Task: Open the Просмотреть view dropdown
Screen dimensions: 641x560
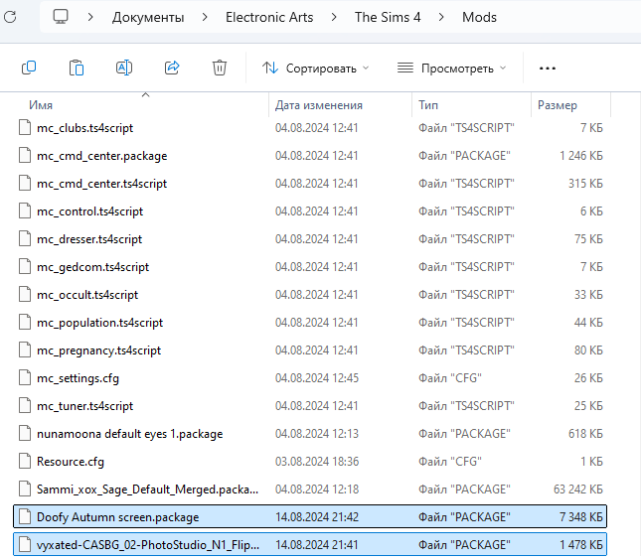Action: [451, 68]
